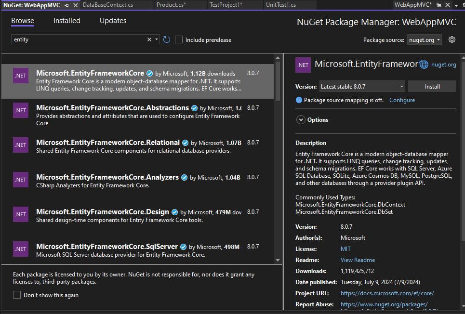Clear the entity search text
Screen dimensions: 465x314
pos(149,39)
